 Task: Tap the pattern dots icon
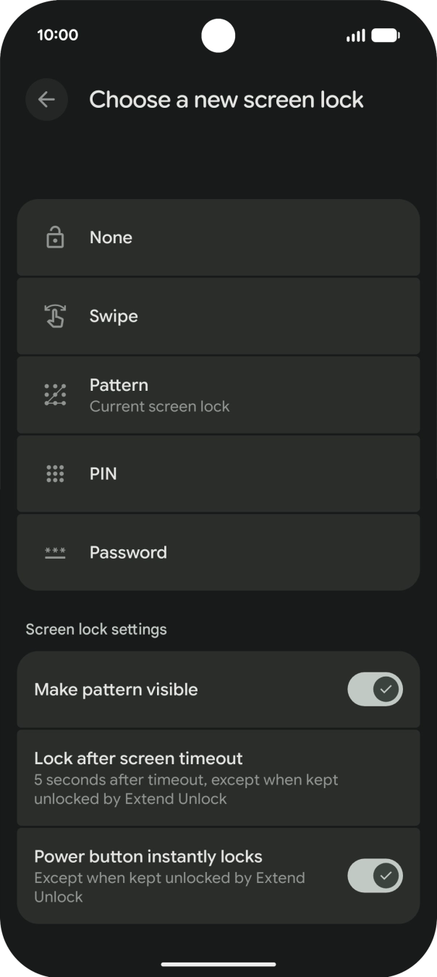pyautogui.click(x=55, y=394)
